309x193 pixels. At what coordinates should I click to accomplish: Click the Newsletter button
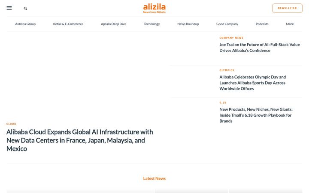tap(287, 8)
